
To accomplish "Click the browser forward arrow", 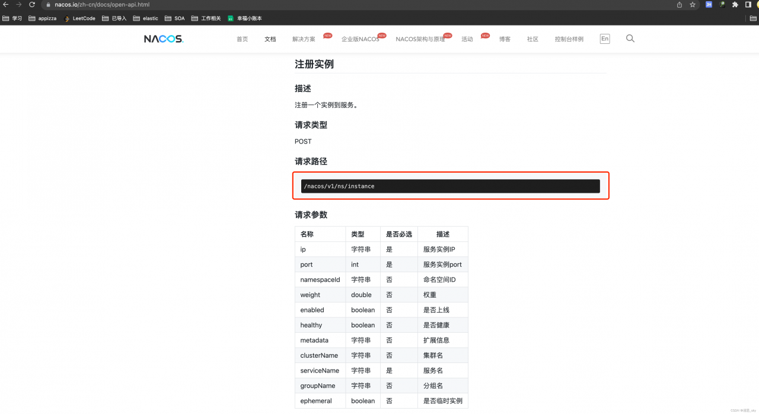I will click(18, 5).
